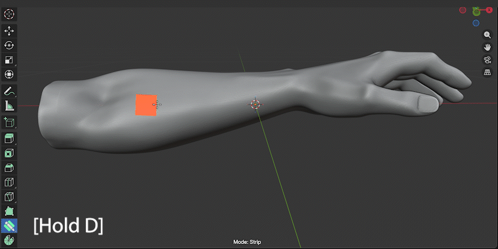Select the Extrude Region tool
Screen dimensions: 498x249
click(x=9, y=138)
